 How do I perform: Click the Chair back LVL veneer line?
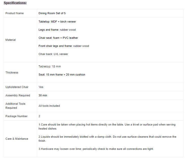tap(53, 54)
